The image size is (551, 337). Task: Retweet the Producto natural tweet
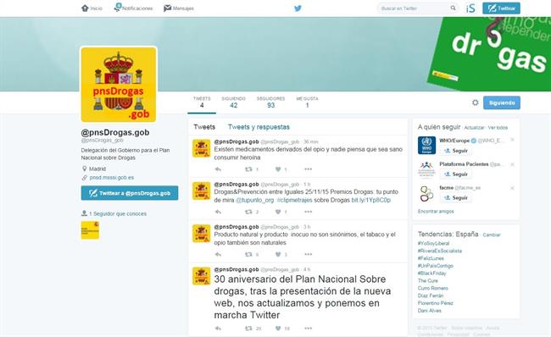248,255
